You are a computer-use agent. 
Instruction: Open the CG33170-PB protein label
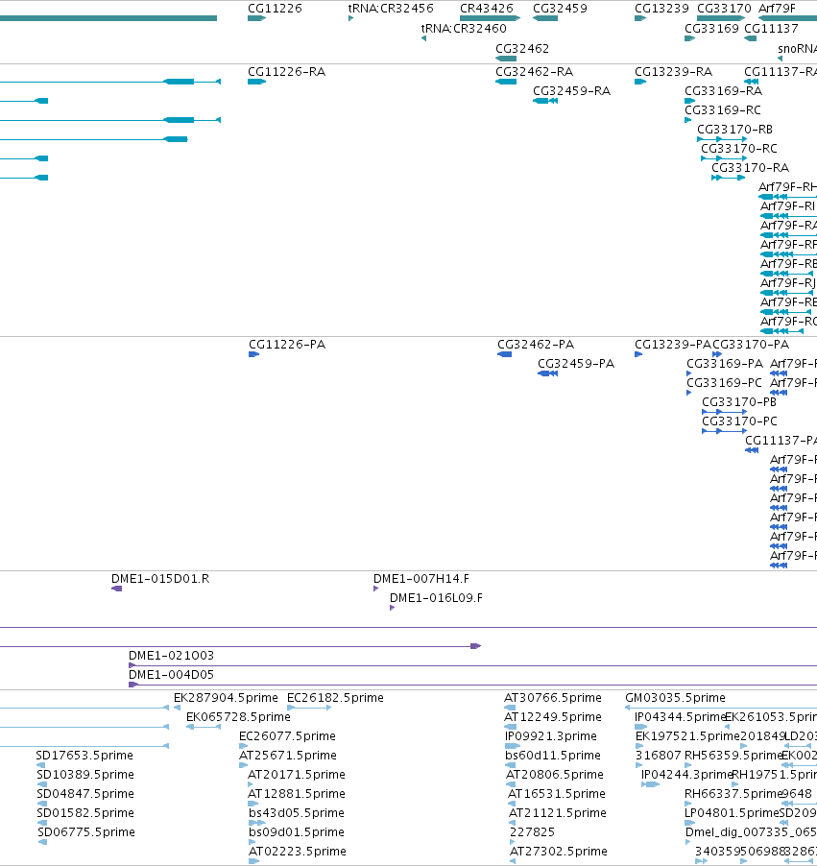739,402
